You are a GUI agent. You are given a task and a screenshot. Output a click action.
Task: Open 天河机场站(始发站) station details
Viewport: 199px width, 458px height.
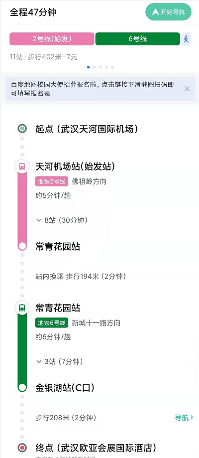75,166
